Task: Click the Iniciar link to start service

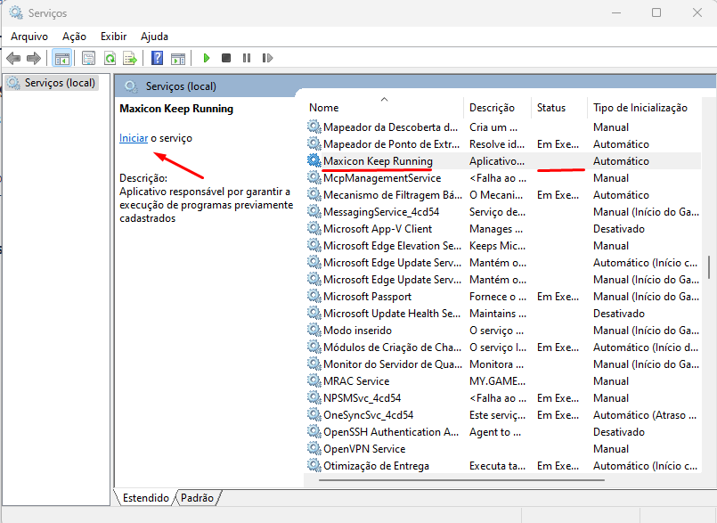Action: click(133, 138)
